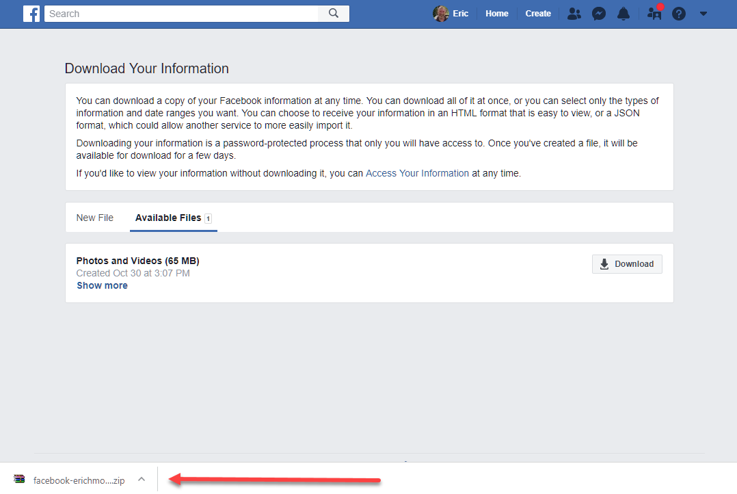The image size is (737, 494).
Task: Open the downloaded facebook-erichmo zip file
Action: tap(79, 480)
